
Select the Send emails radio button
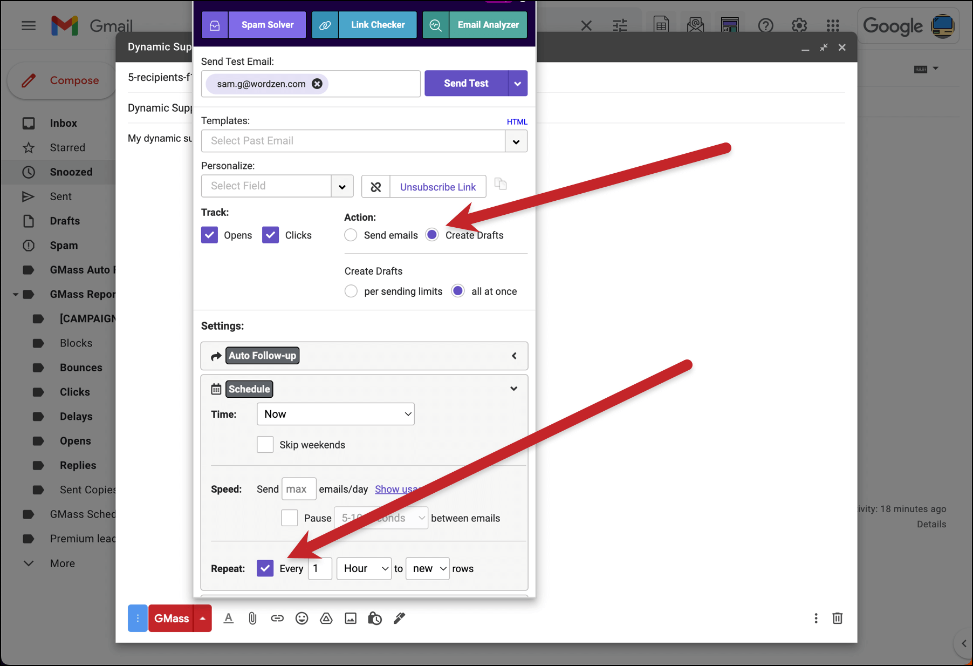(x=351, y=235)
